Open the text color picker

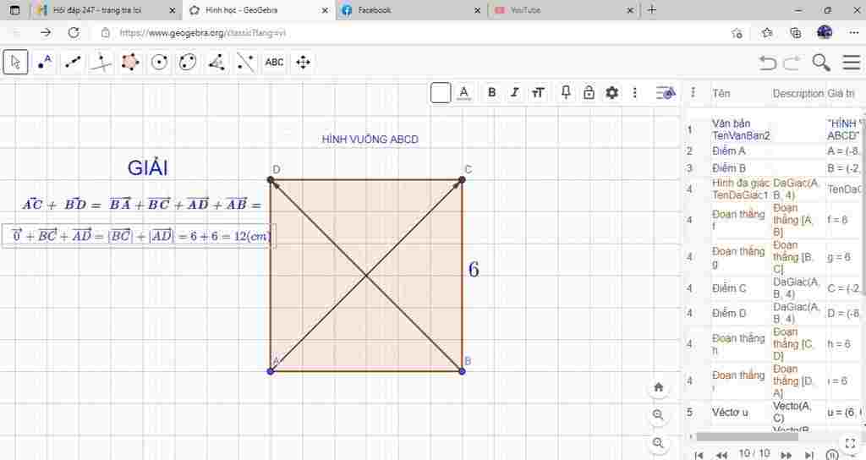[463, 93]
